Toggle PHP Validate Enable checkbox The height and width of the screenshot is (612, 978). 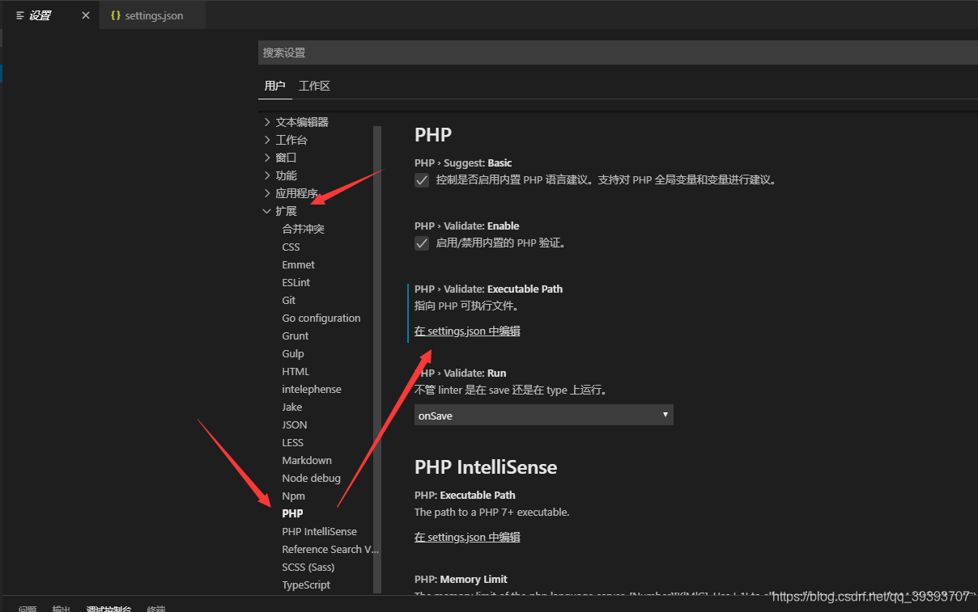point(422,243)
